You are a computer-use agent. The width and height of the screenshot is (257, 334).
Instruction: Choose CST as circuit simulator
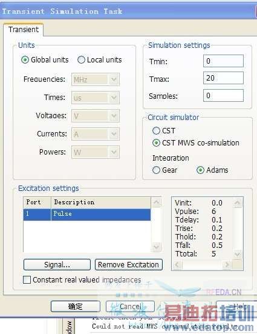(156, 130)
